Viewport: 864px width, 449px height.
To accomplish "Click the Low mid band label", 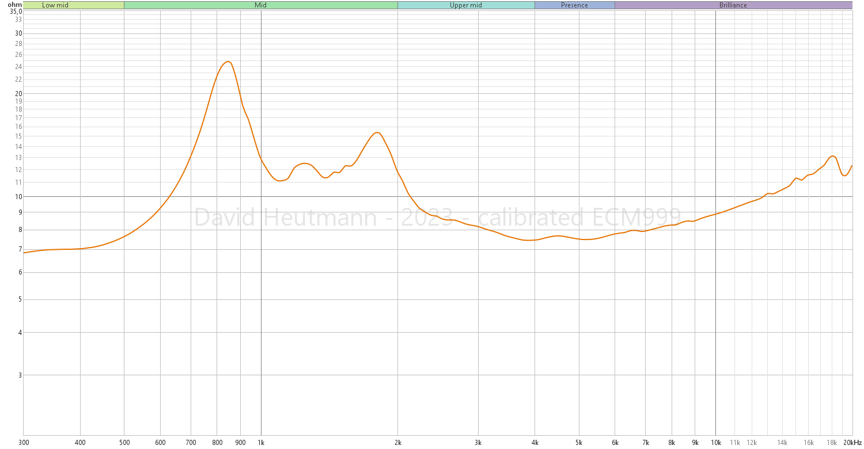I will (x=55, y=5).
